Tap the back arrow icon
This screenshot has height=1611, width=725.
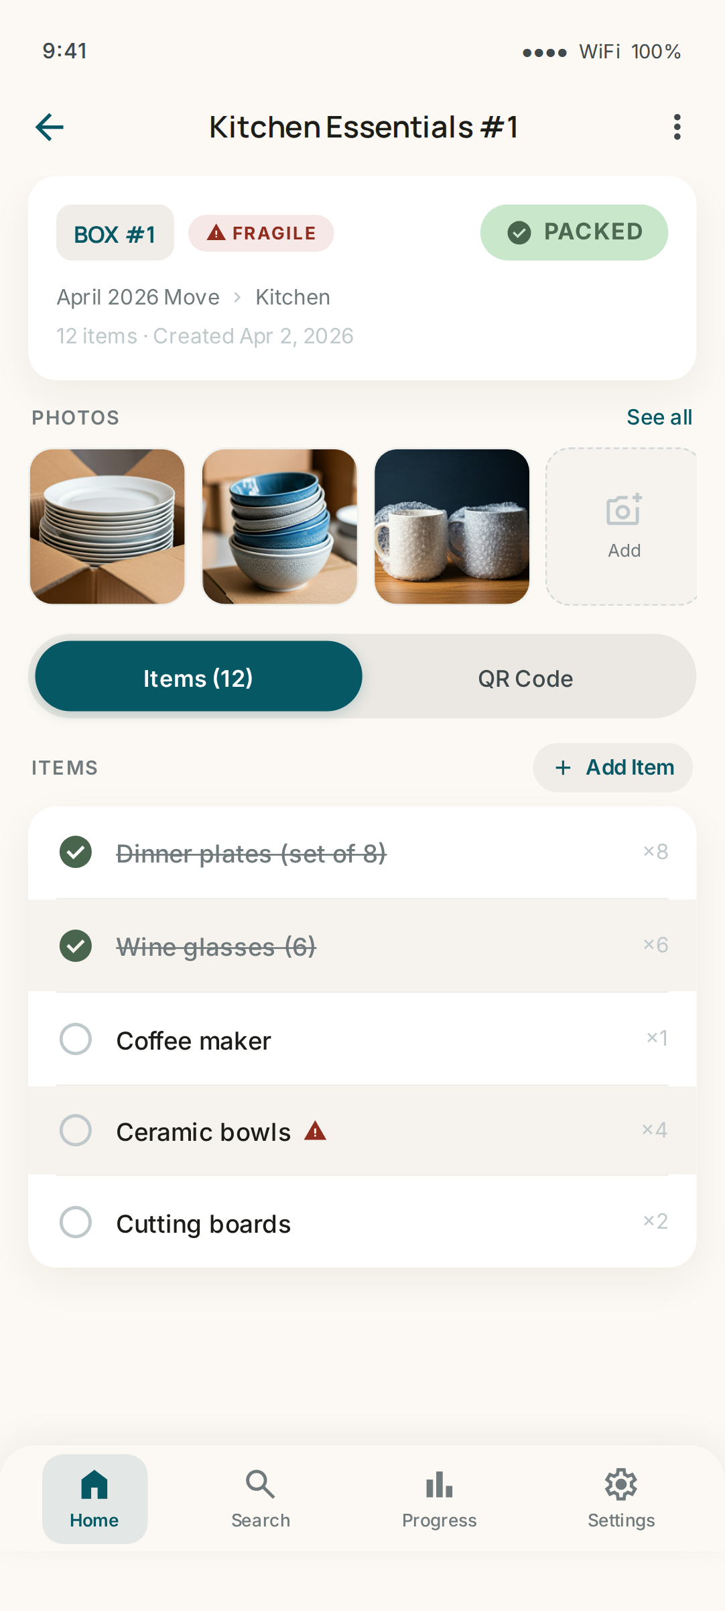click(x=50, y=127)
